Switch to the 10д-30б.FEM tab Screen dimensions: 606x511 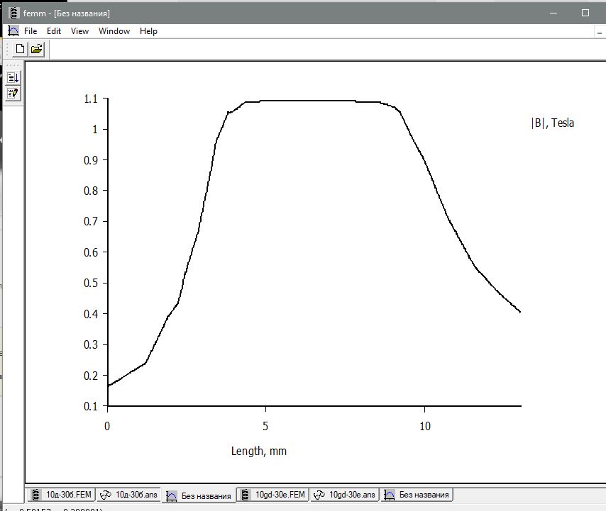pyautogui.click(x=62, y=495)
